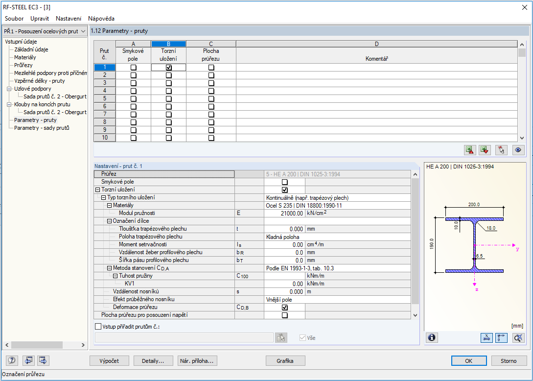Check Smykové pole for member 1

pyautogui.click(x=133, y=68)
